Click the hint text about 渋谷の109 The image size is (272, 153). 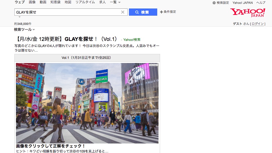point(62,151)
